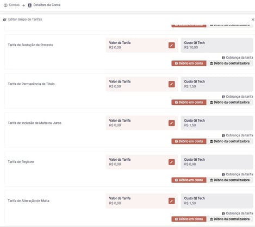
Task: Select Débito em conta for Permanência de Título
Action: coord(189,102)
